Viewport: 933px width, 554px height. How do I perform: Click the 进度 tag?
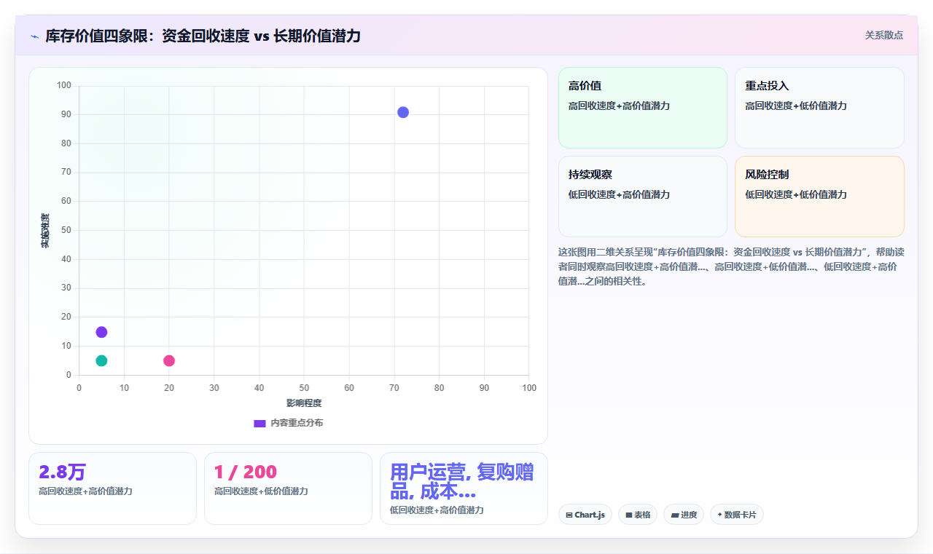click(684, 515)
